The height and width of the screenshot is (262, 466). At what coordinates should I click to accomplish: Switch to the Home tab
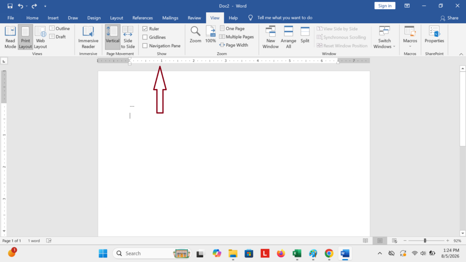tap(32, 18)
